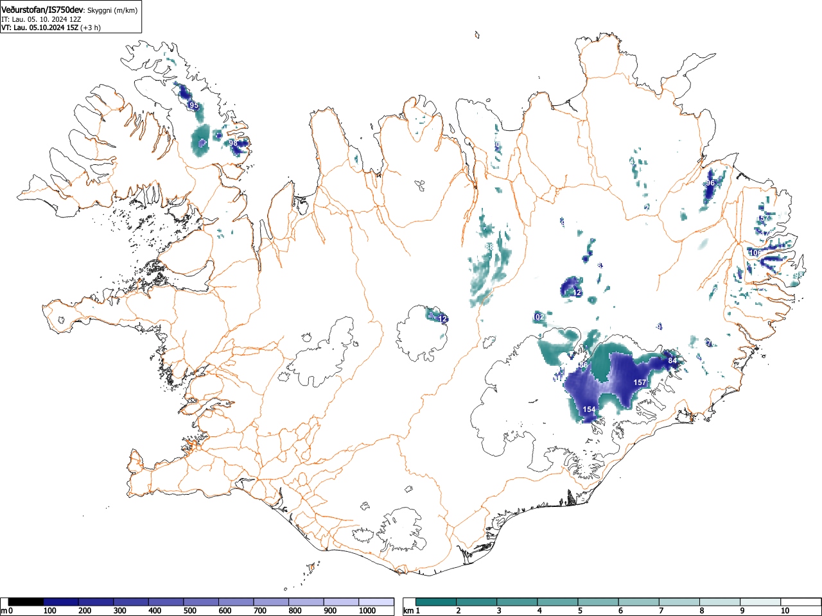Click the '1000' tick label on m legend
822x616 pixels.
pos(367,611)
